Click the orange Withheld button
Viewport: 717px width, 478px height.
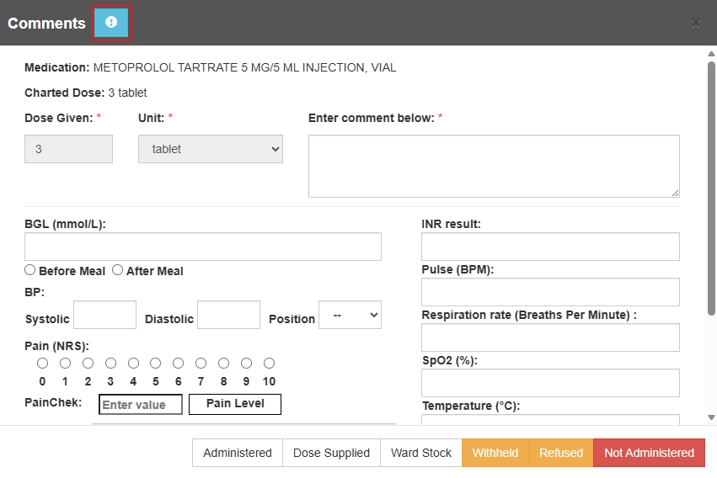tap(495, 453)
